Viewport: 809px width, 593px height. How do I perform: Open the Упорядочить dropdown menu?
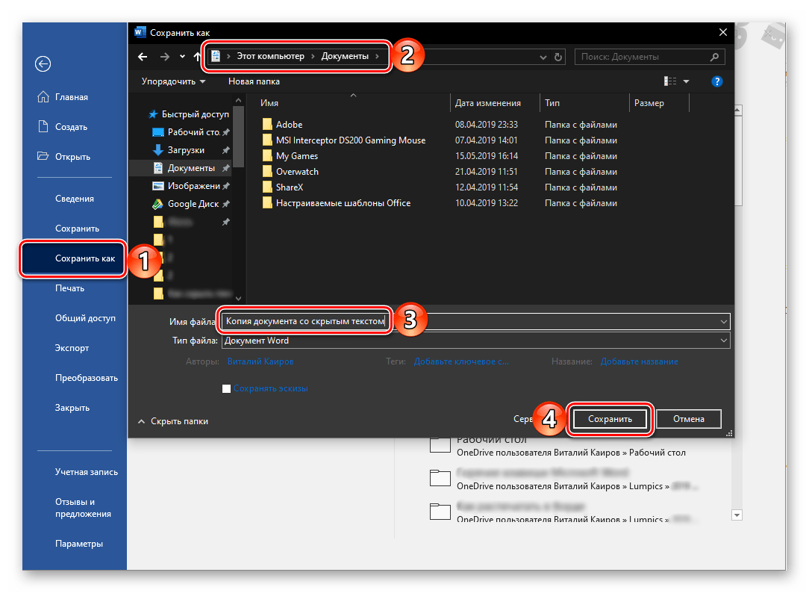[173, 81]
